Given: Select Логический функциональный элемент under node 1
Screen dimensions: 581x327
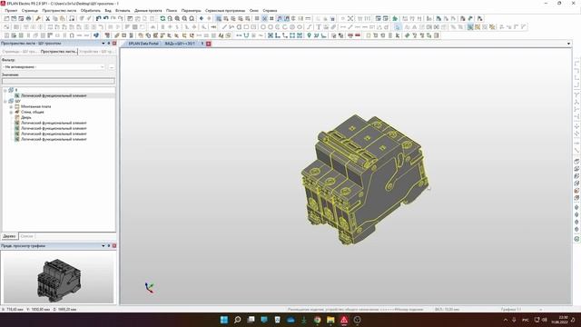Looking at the screenshot, I should pyautogui.click(x=54, y=95).
